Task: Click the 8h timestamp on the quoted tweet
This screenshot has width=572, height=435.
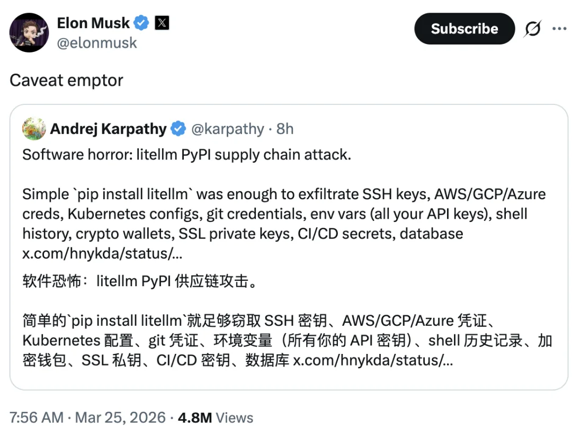Action: tap(285, 128)
